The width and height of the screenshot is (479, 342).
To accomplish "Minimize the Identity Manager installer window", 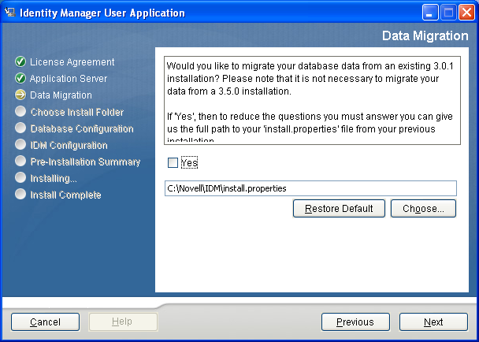I will click(429, 13).
